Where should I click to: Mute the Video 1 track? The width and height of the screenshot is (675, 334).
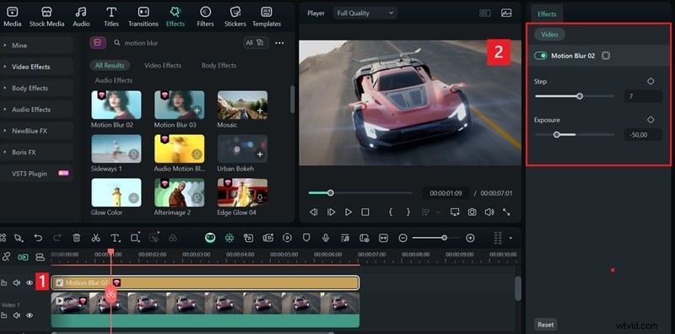[17, 315]
